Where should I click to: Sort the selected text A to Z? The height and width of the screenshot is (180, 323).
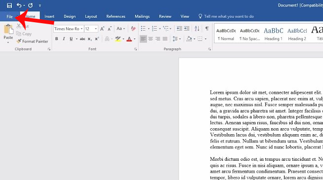[197, 29]
